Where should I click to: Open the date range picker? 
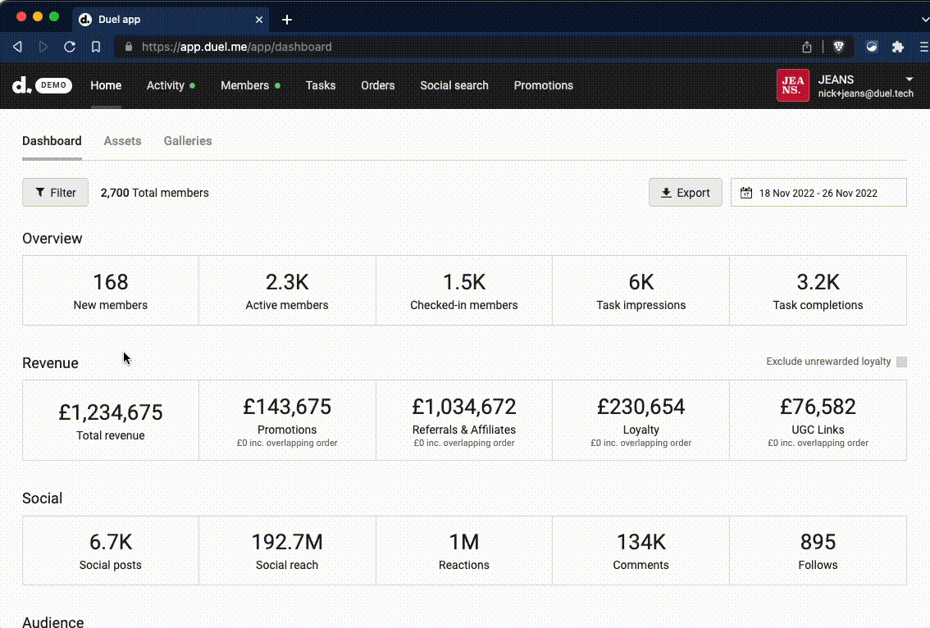[818, 193]
